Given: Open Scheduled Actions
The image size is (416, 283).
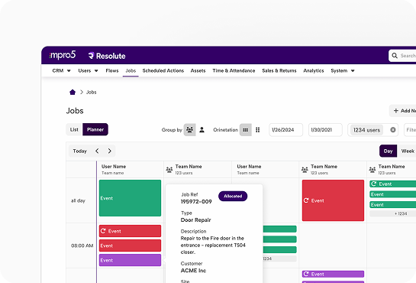Looking at the screenshot, I should (x=163, y=70).
